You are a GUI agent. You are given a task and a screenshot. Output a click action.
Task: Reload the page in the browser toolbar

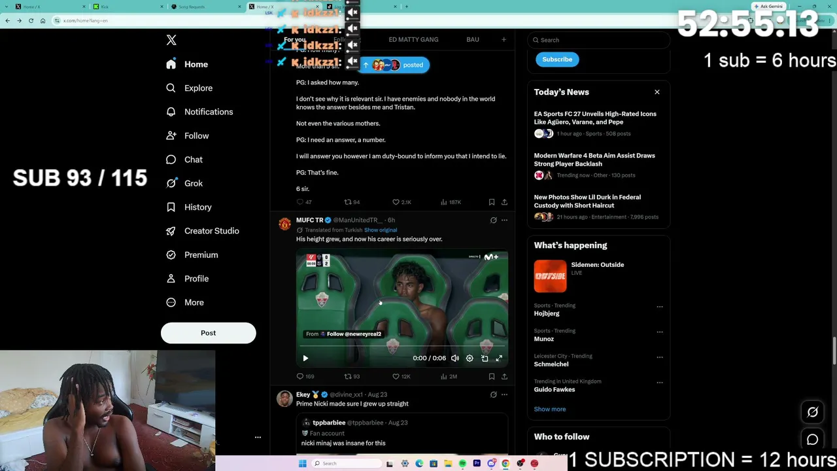coord(31,20)
